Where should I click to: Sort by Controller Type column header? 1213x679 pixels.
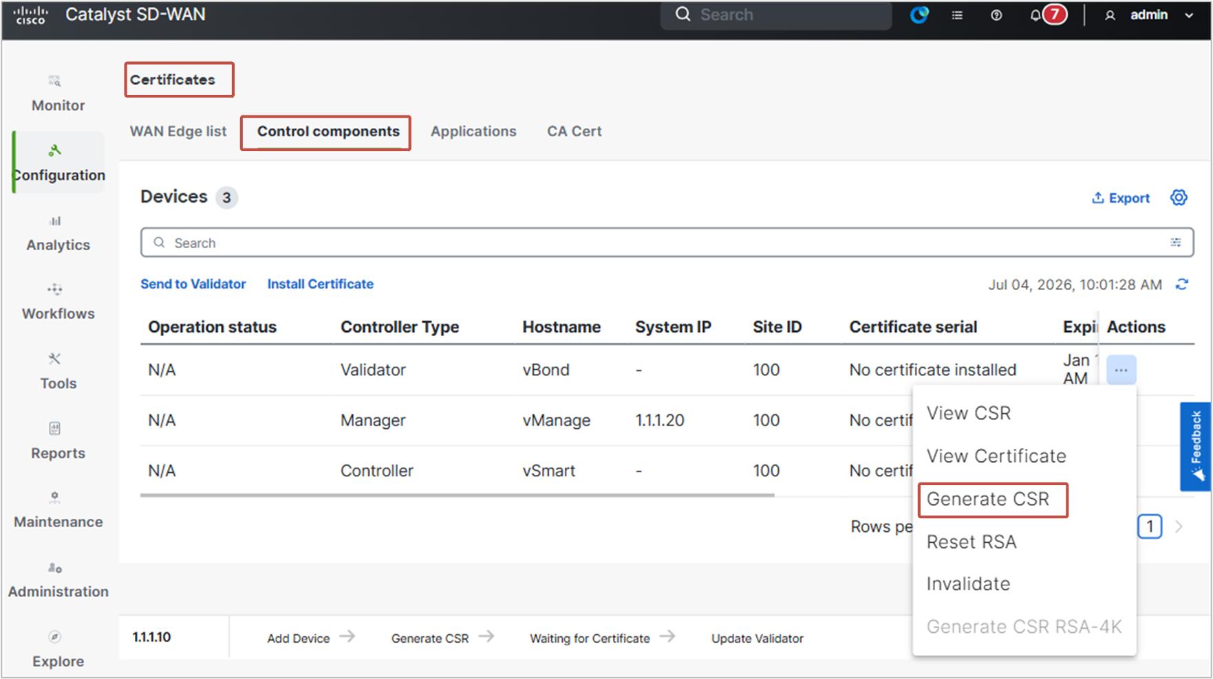coord(400,326)
